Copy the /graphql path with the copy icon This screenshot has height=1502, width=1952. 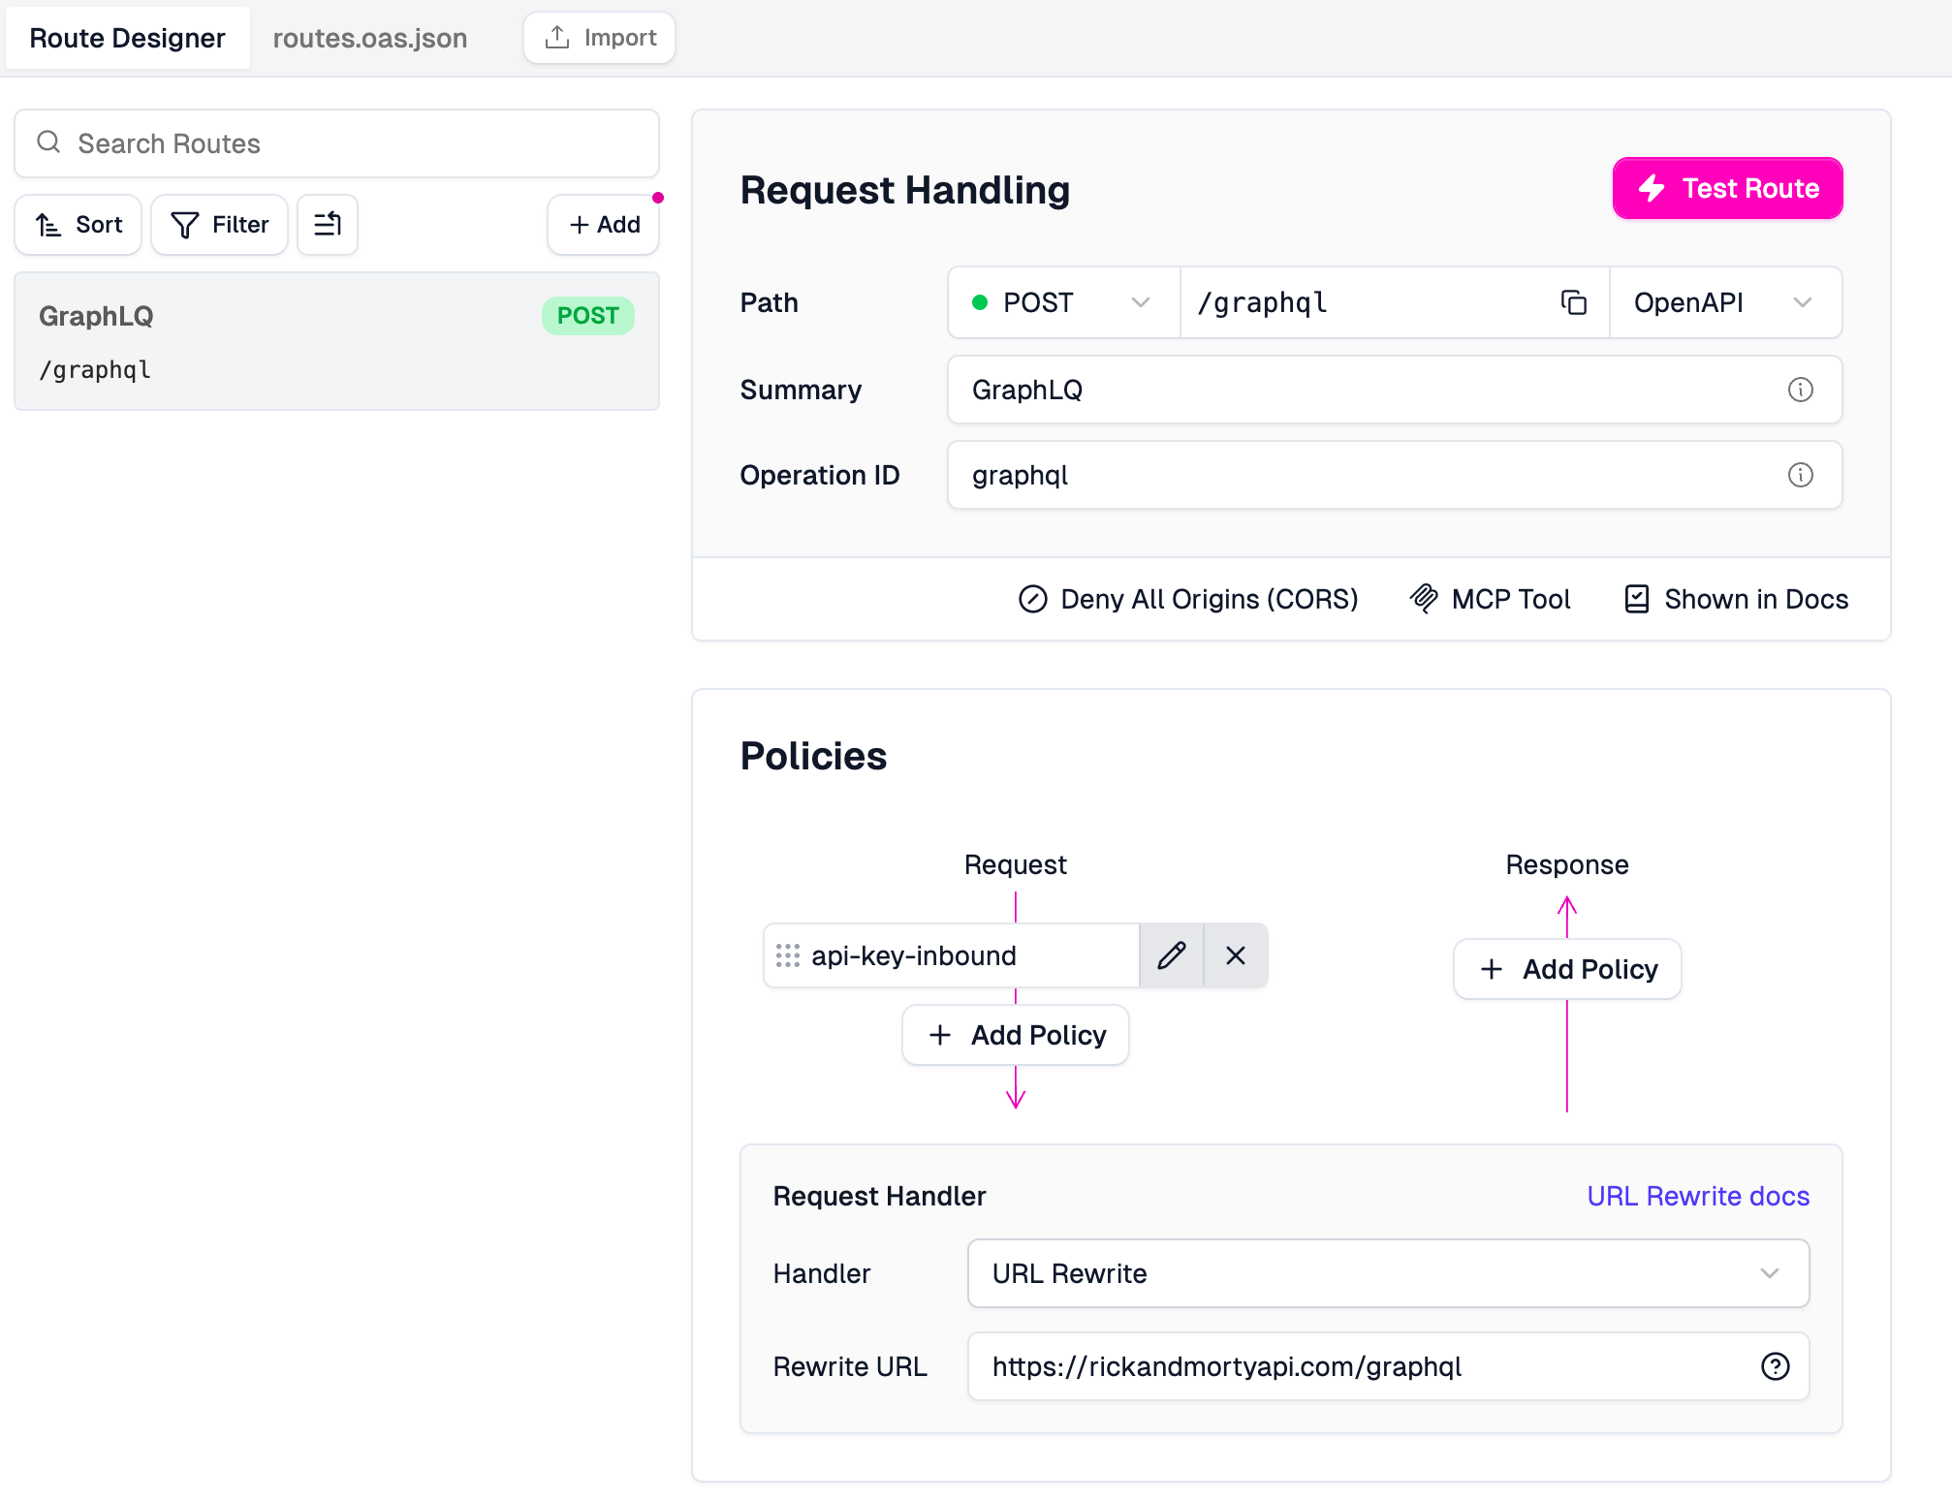[1573, 302]
